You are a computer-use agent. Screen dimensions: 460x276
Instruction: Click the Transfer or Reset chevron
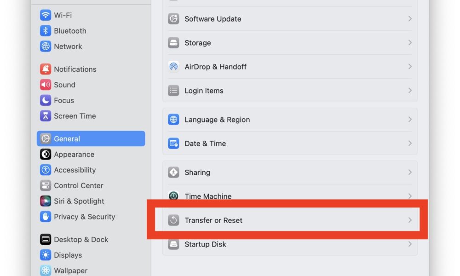tap(410, 220)
